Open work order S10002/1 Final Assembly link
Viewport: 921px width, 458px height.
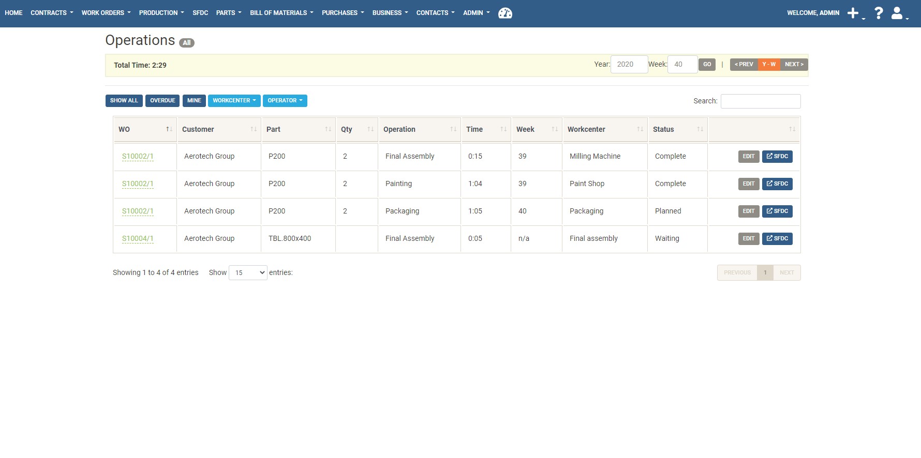point(138,157)
